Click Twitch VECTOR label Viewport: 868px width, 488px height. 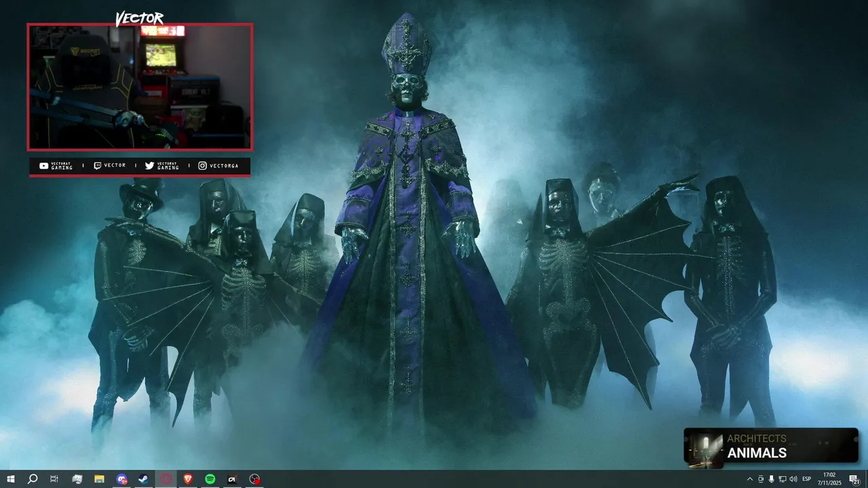tap(110, 165)
